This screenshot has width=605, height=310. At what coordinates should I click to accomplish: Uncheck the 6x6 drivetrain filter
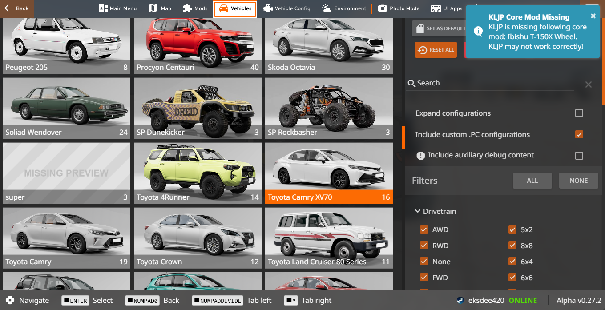coord(512,278)
